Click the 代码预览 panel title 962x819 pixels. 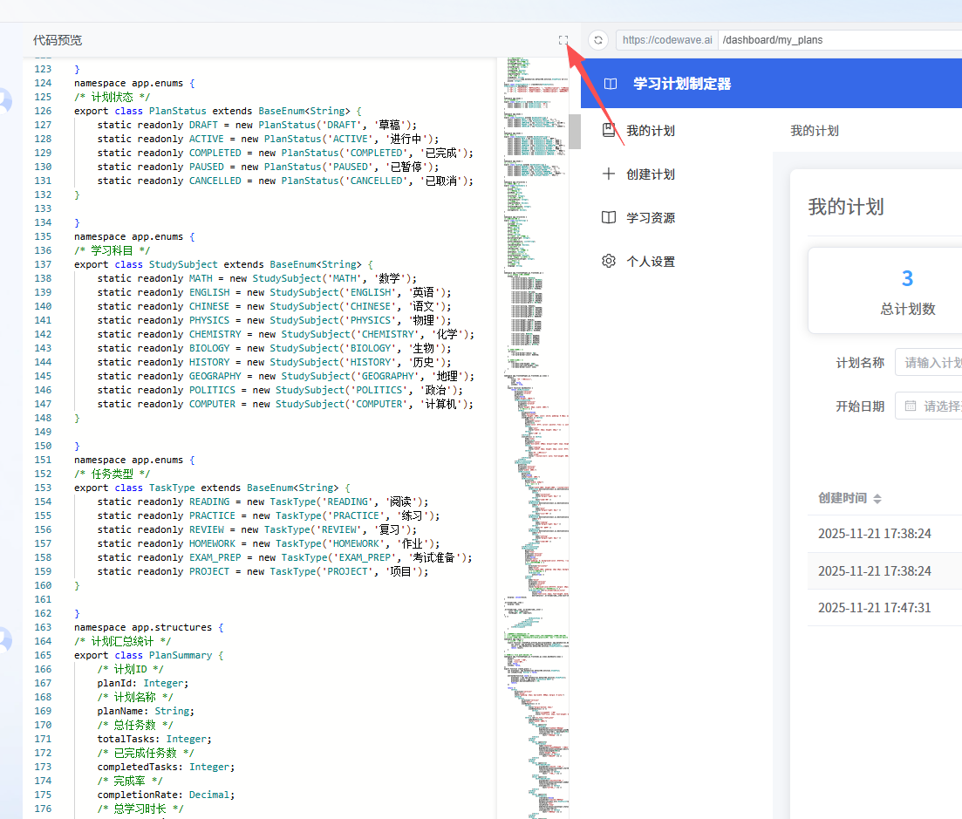click(57, 40)
